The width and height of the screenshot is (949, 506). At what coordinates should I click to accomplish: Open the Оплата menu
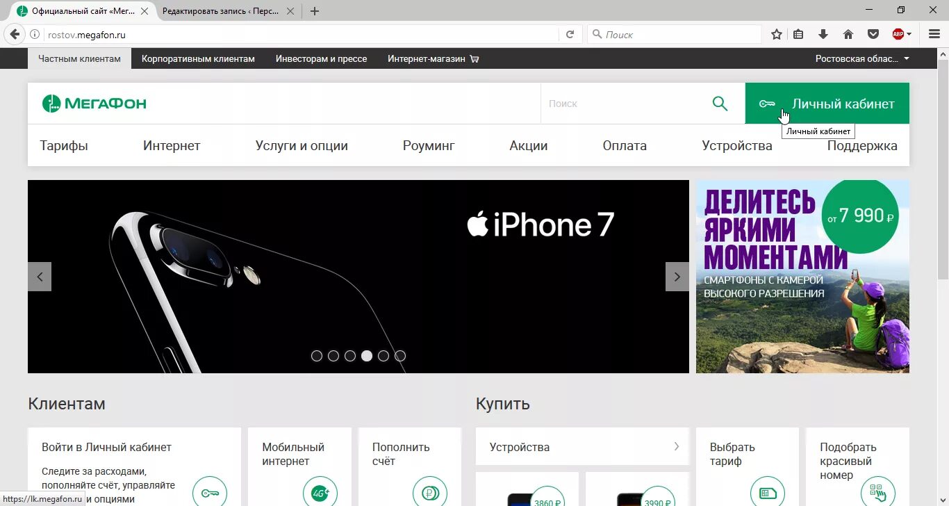tap(625, 145)
